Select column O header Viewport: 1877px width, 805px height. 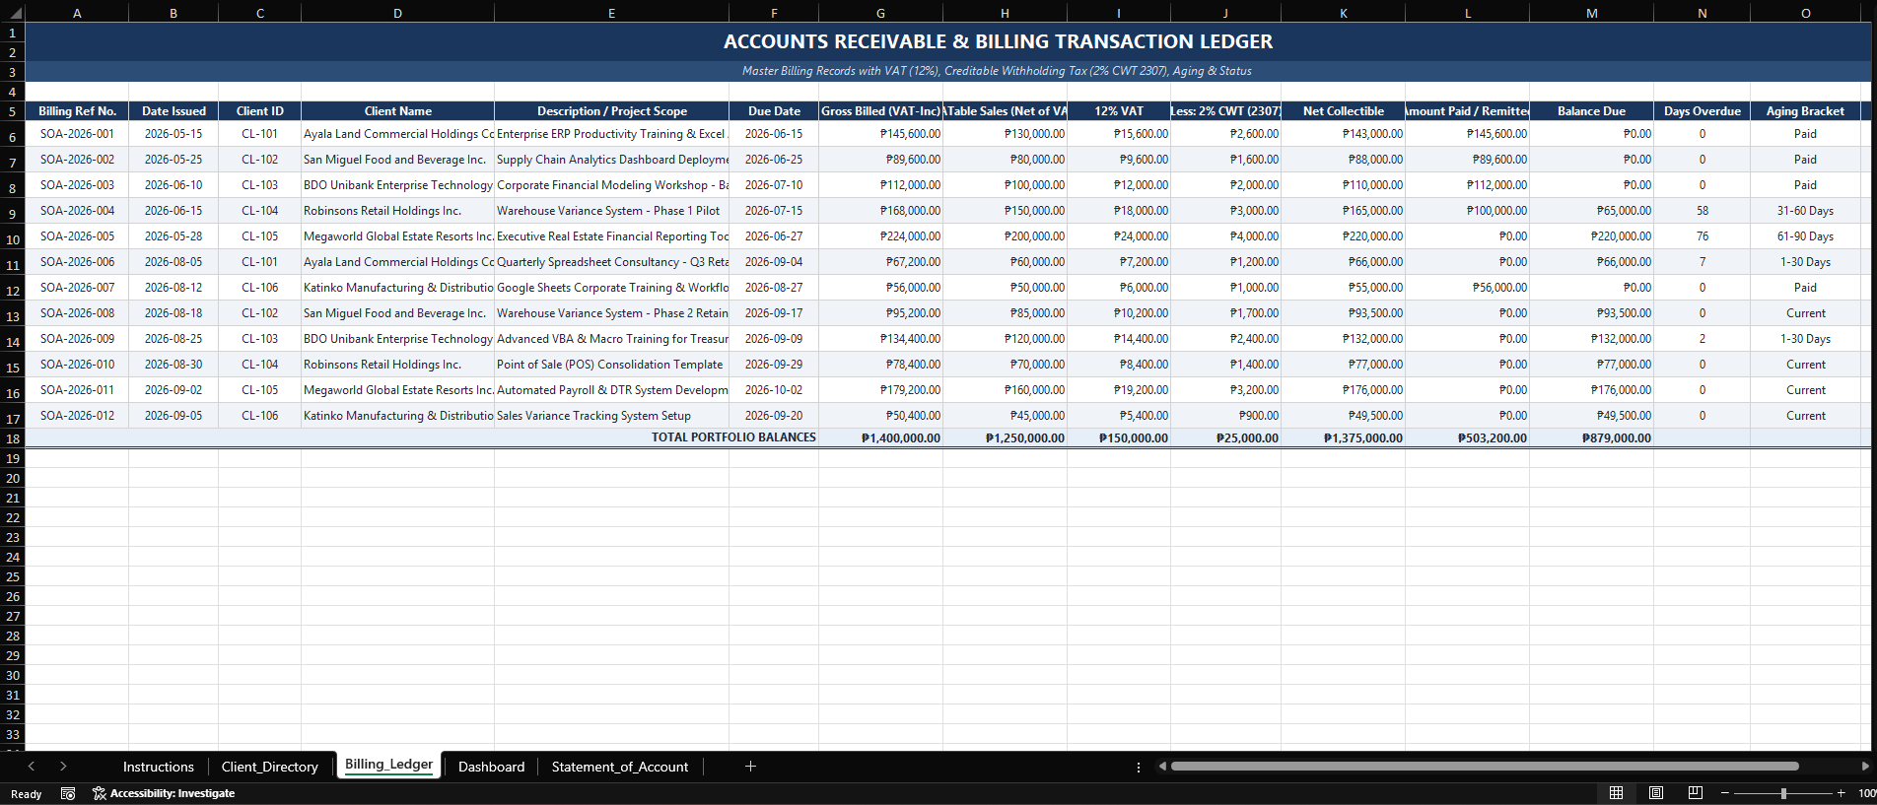(1806, 13)
